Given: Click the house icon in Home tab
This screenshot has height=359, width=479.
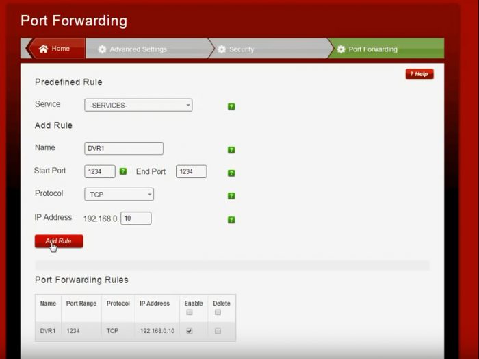Looking at the screenshot, I should coord(44,49).
